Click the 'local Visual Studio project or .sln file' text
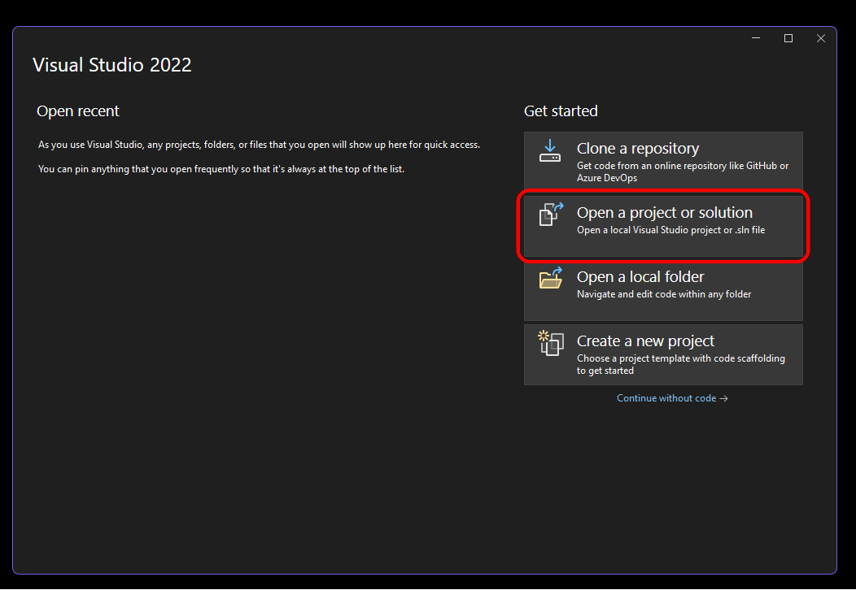Viewport: 856px width, 590px height. 670,230
